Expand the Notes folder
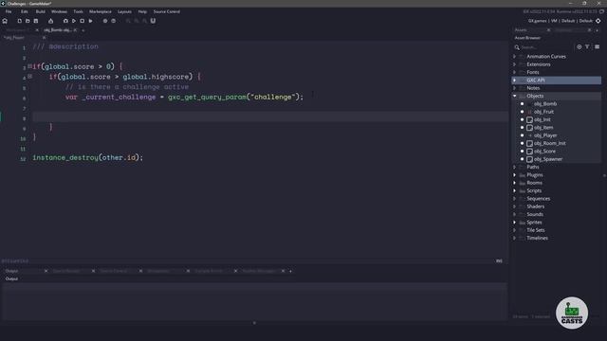This screenshot has height=341, width=607. pos(514,88)
